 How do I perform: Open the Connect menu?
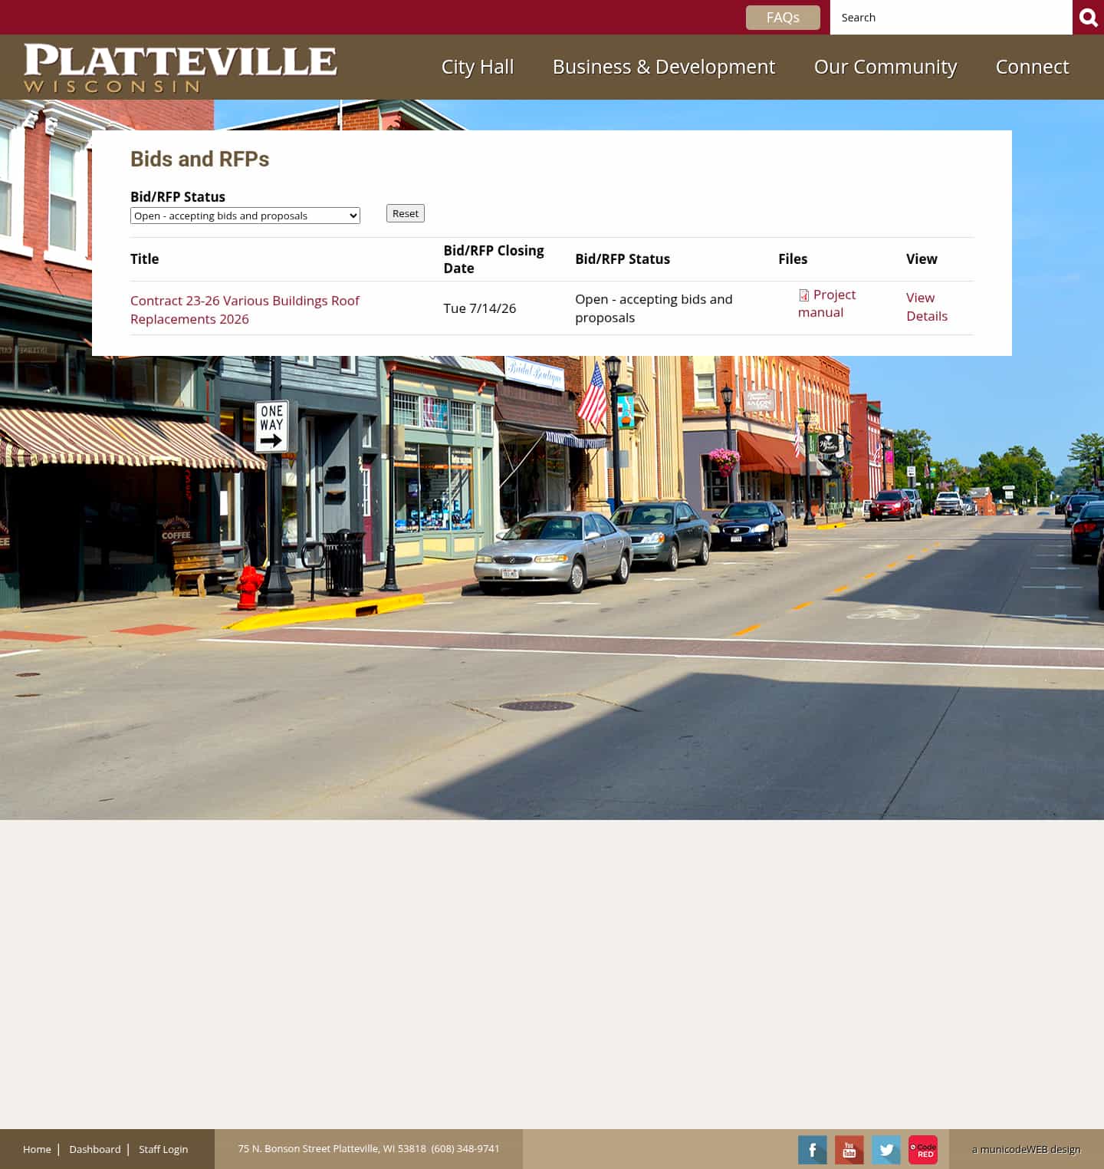[x=1032, y=67]
